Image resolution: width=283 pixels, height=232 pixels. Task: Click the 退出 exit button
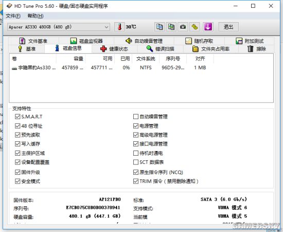coord(228,27)
